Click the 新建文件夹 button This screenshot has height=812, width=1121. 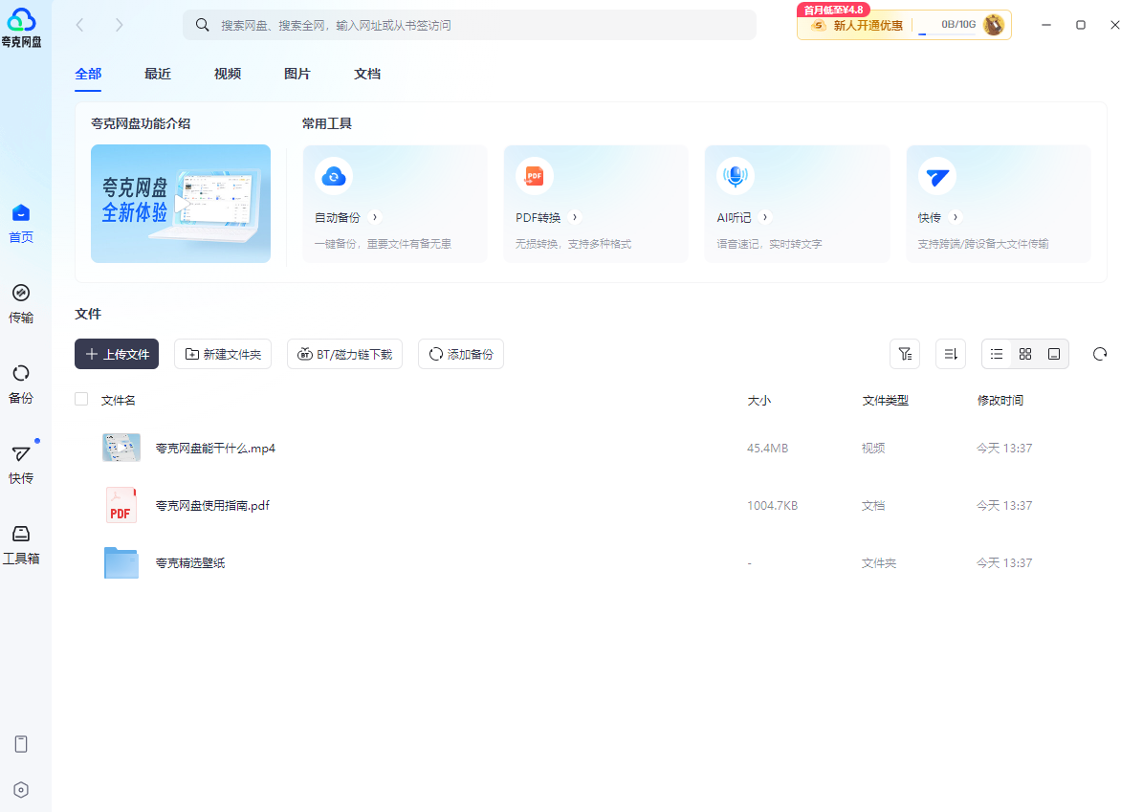223,354
